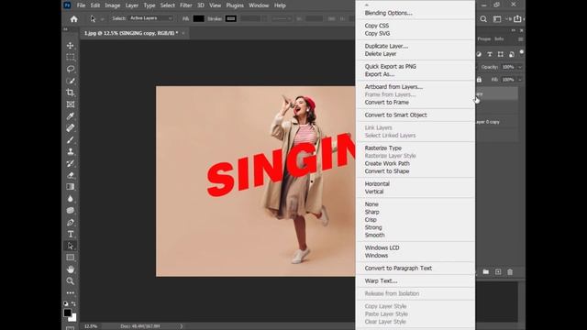Select the Healing Brush tool
This screenshot has height=330, width=587.
pyautogui.click(x=71, y=128)
